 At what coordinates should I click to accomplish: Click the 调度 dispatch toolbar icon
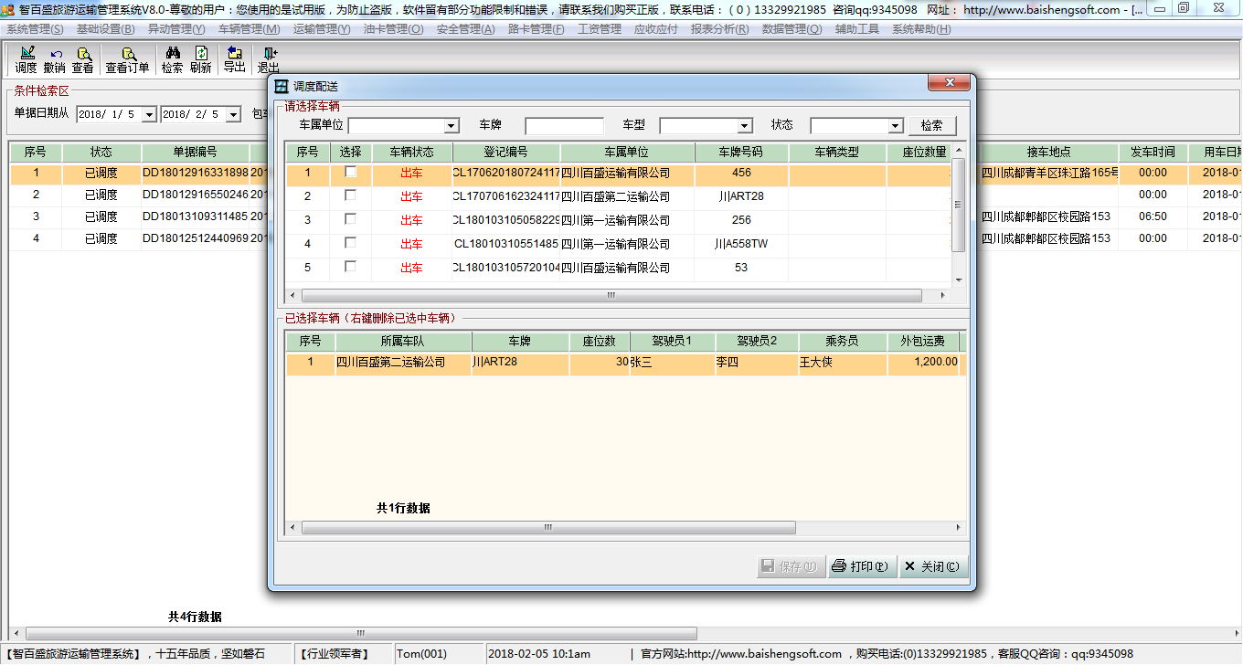tap(27, 60)
